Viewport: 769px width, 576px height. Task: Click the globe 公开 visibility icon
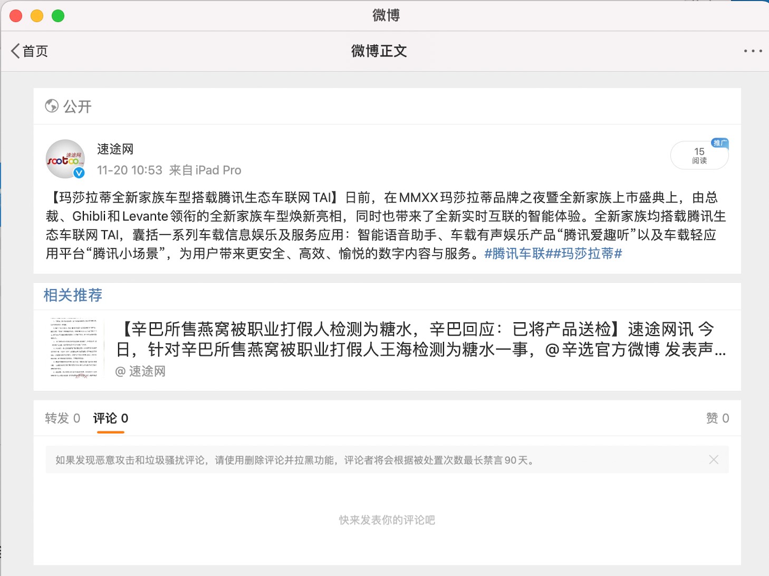[x=52, y=106]
